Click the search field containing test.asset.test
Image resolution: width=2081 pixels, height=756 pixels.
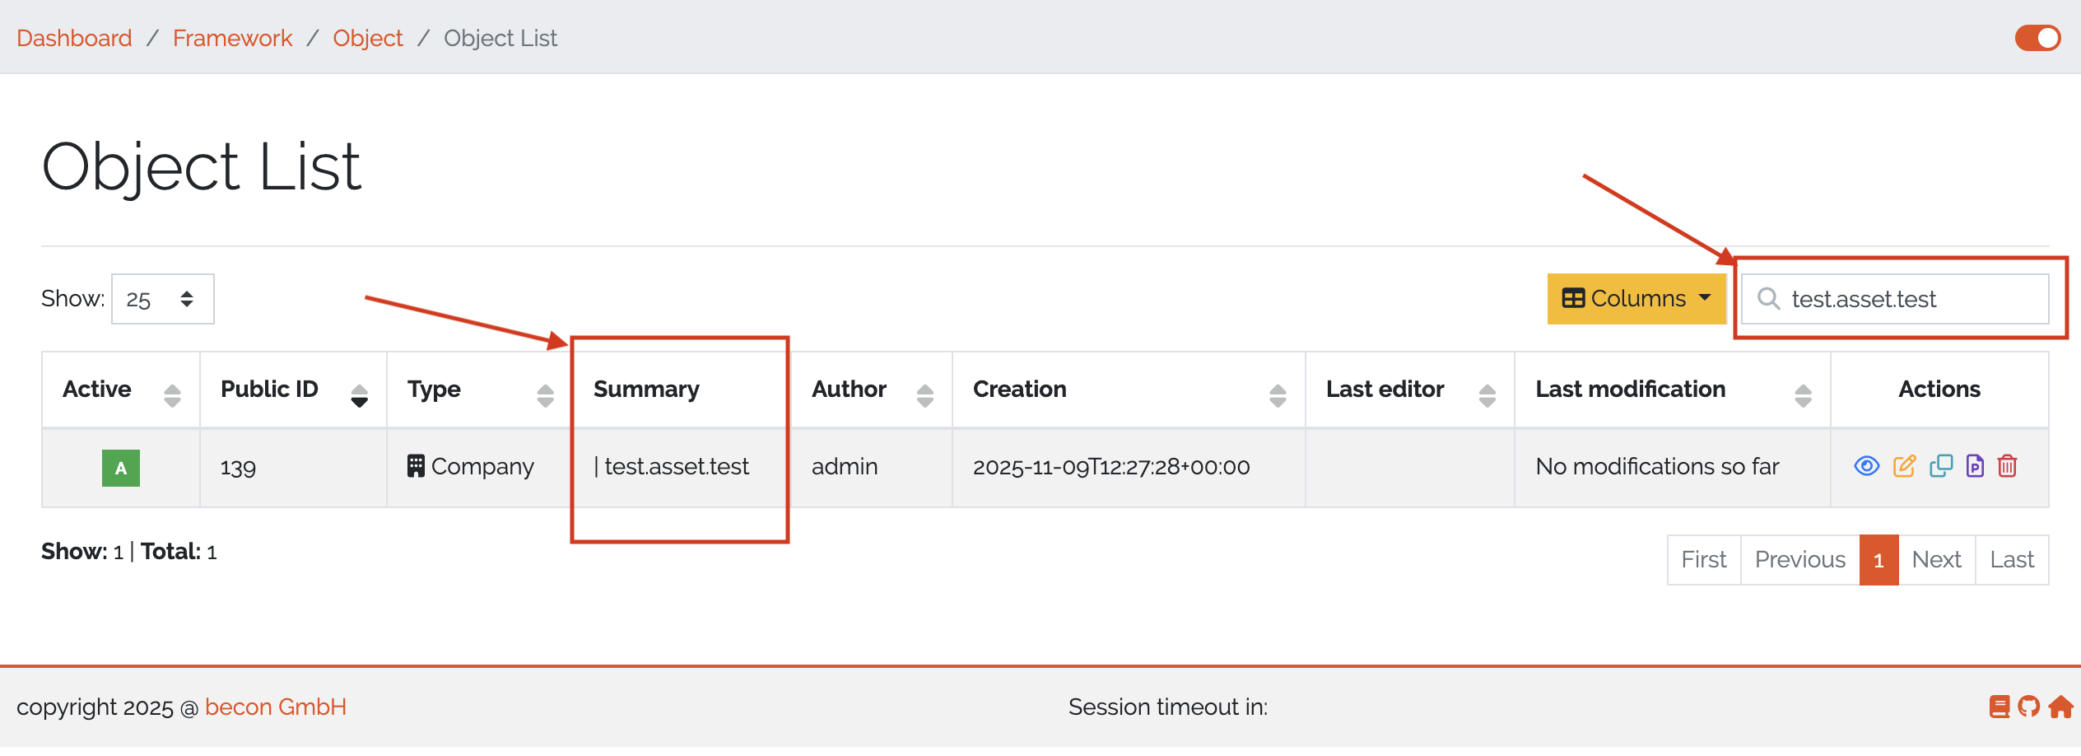click(1902, 299)
